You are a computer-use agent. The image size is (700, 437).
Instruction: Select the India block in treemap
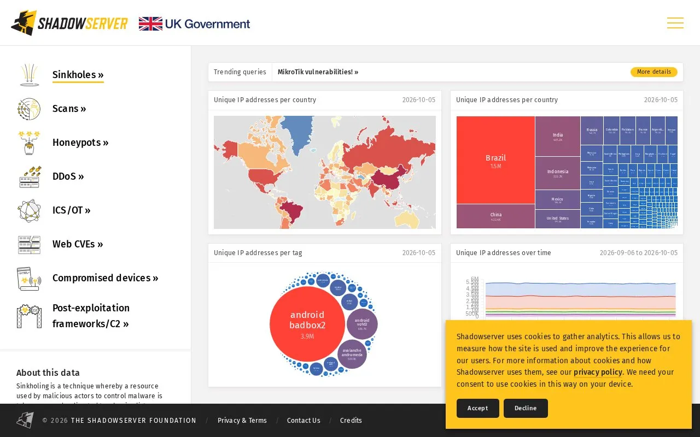(558, 137)
